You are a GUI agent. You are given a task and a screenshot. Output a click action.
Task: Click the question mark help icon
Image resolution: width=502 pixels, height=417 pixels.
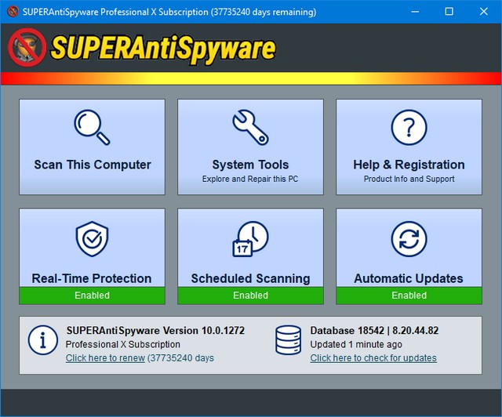pos(409,127)
